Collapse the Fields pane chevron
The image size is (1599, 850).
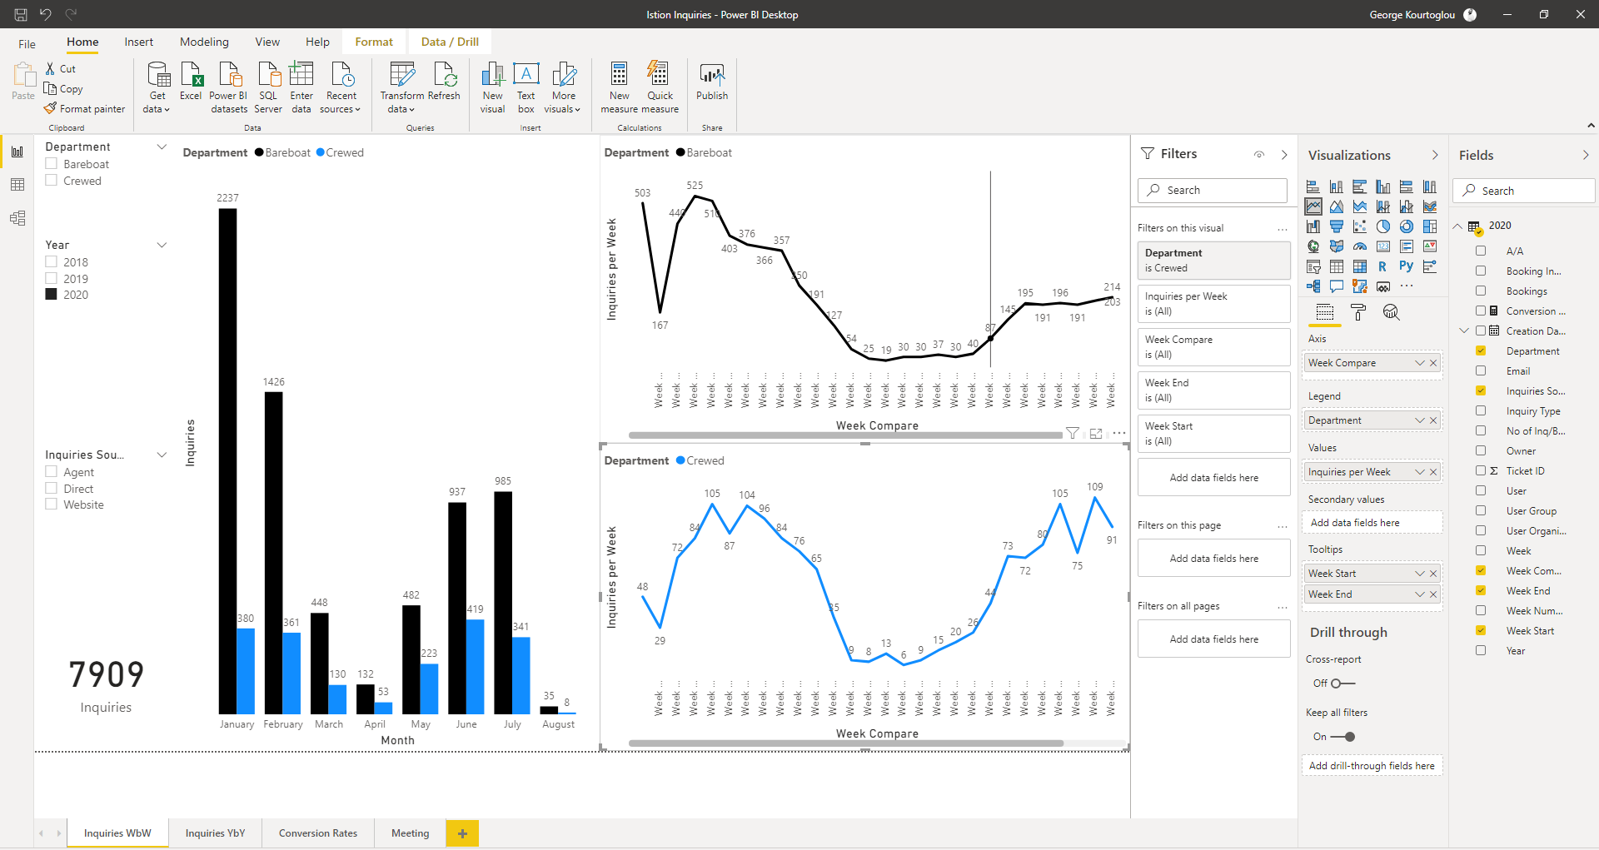point(1586,155)
